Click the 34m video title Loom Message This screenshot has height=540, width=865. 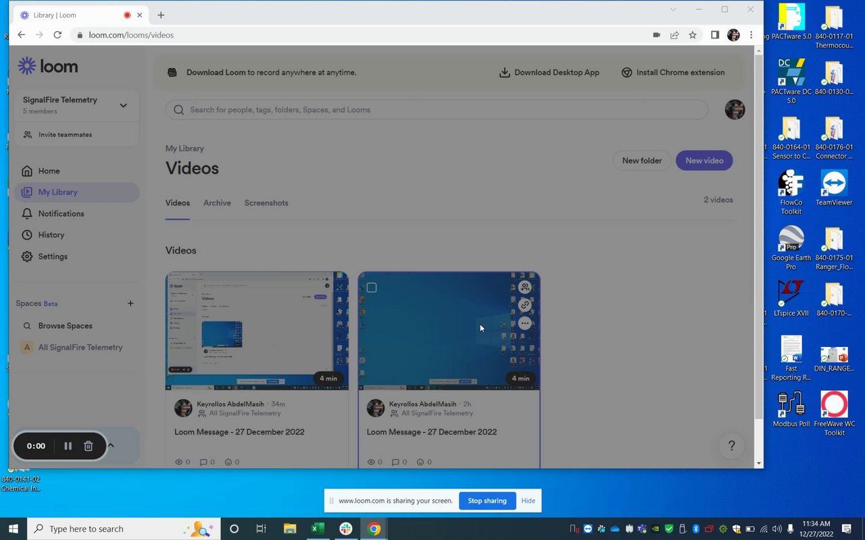pos(239,432)
